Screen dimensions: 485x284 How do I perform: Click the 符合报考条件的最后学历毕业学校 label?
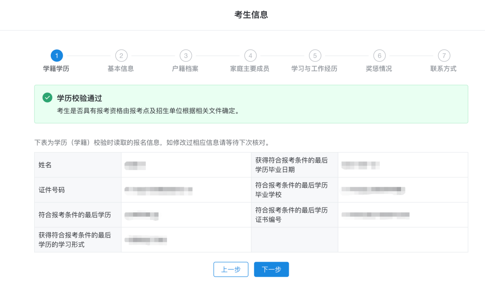click(291, 190)
